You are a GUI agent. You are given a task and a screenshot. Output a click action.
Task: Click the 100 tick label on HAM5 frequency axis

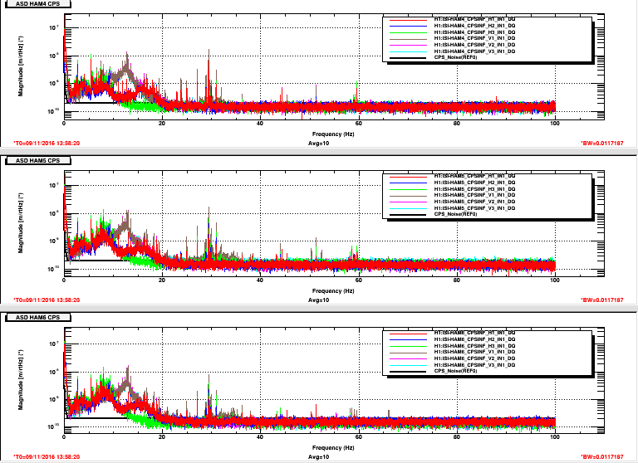555,280
